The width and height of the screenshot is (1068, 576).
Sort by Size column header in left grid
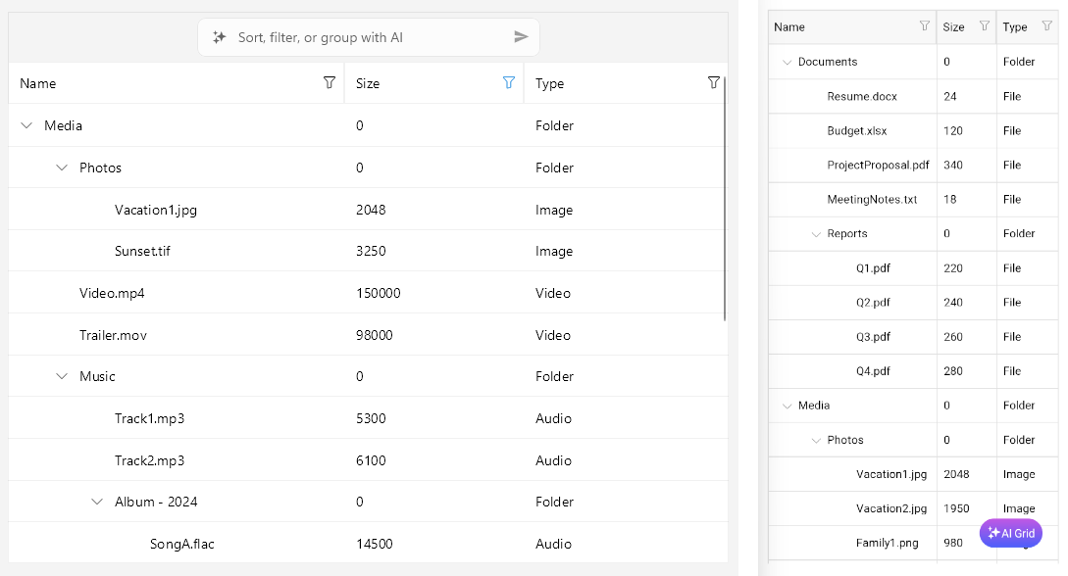click(x=412, y=83)
